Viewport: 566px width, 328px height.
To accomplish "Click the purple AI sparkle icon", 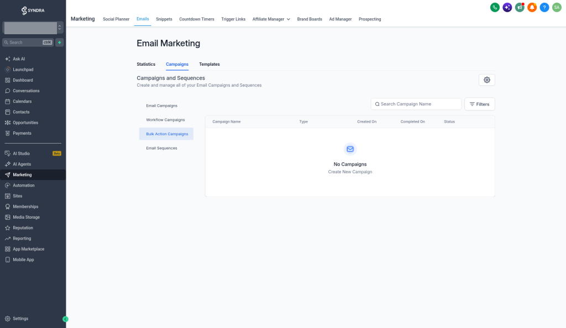I will (507, 7).
